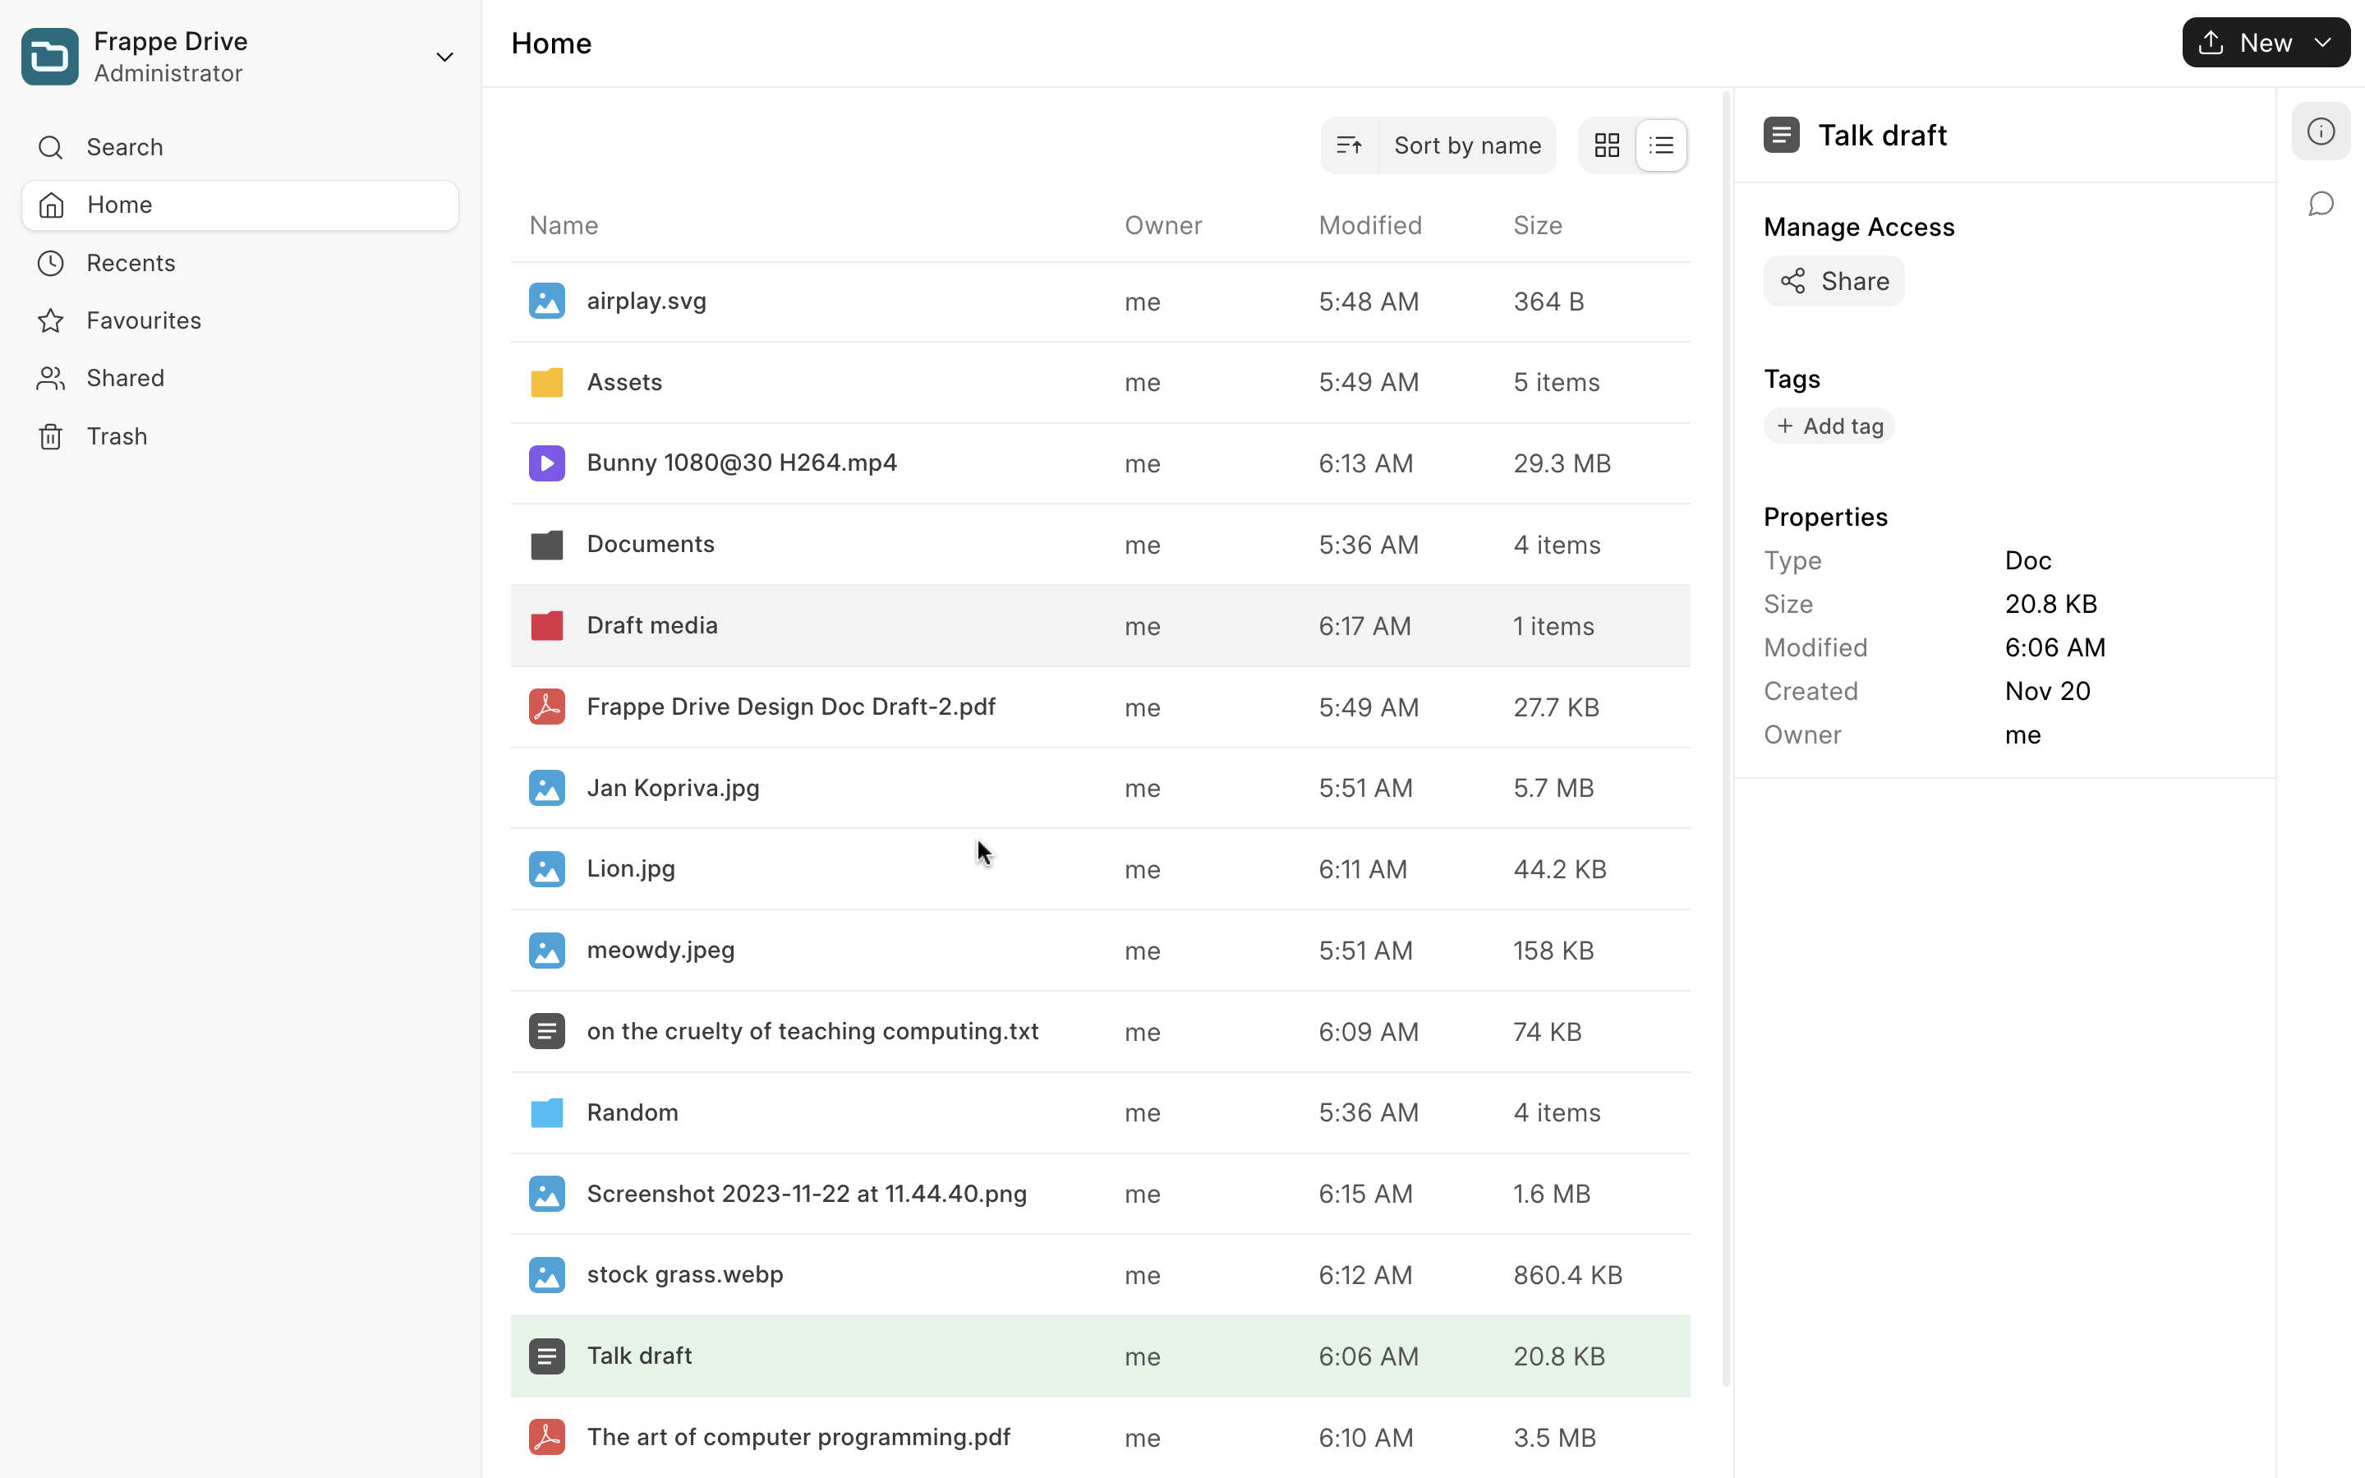Expand the New button dropdown arrow
Viewport: 2365px width, 1478px height.
click(x=2323, y=43)
